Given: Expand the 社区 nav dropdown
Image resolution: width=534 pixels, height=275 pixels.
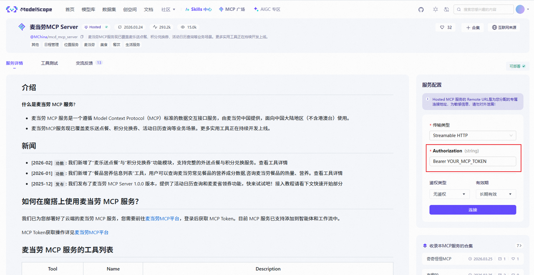Looking at the screenshot, I should 168,9.
